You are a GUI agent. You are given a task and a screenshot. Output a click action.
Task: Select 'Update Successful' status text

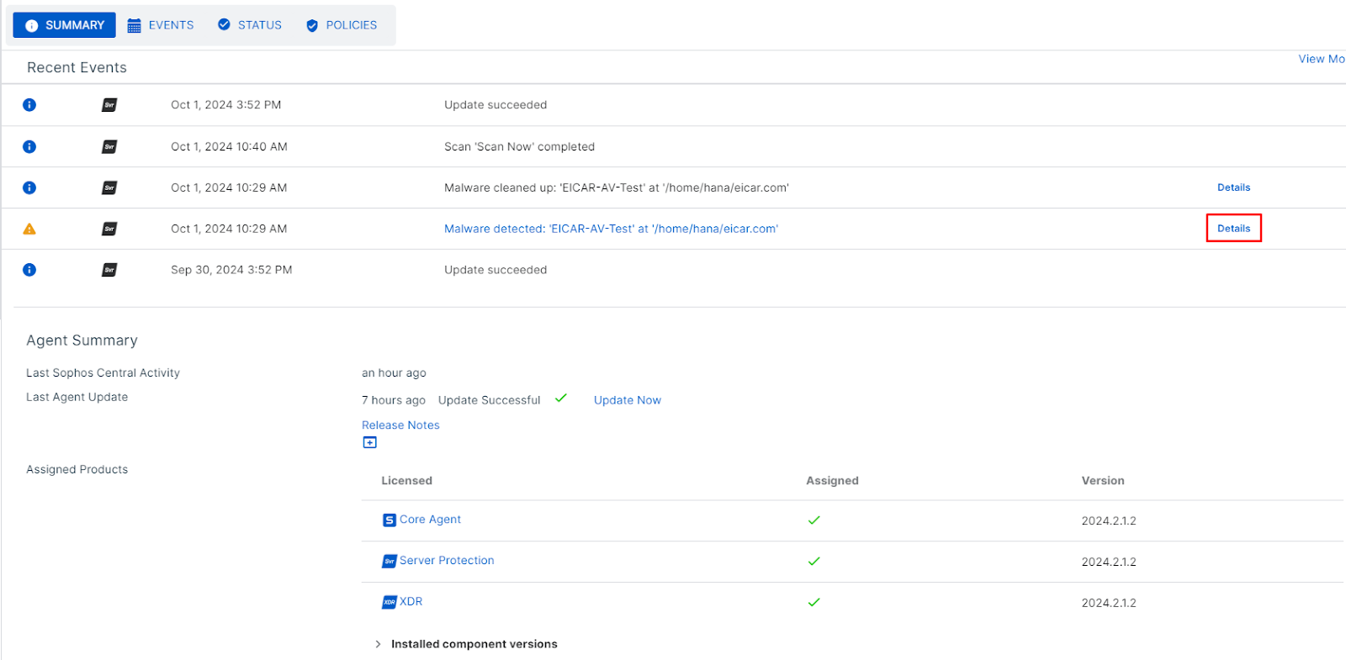tap(489, 400)
